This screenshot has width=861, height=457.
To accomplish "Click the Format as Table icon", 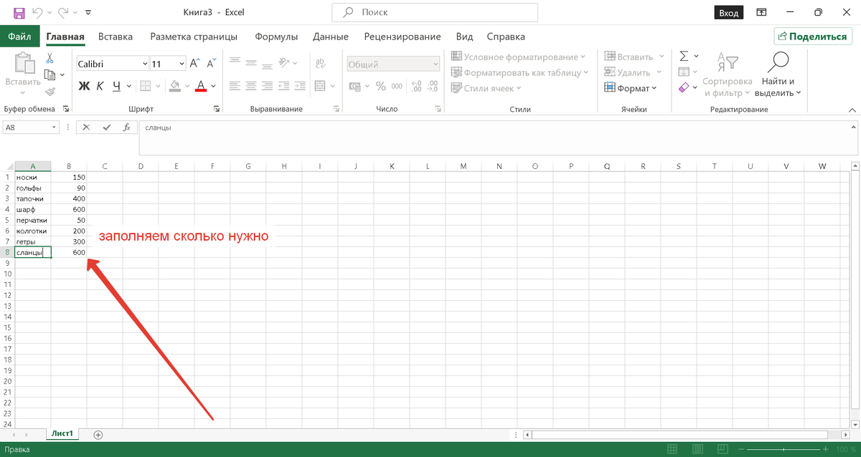I will click(457, 72).
